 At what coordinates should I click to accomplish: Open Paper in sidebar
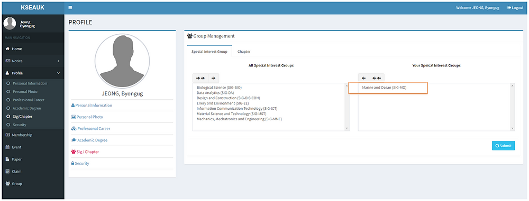pyautogui.click(x=32, y=159)
